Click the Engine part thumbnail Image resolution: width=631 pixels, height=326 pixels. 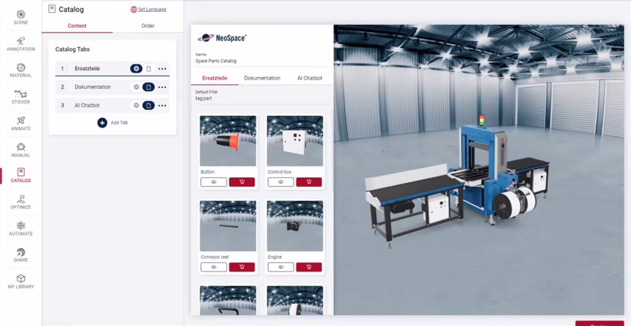click(x=295, y=226)
